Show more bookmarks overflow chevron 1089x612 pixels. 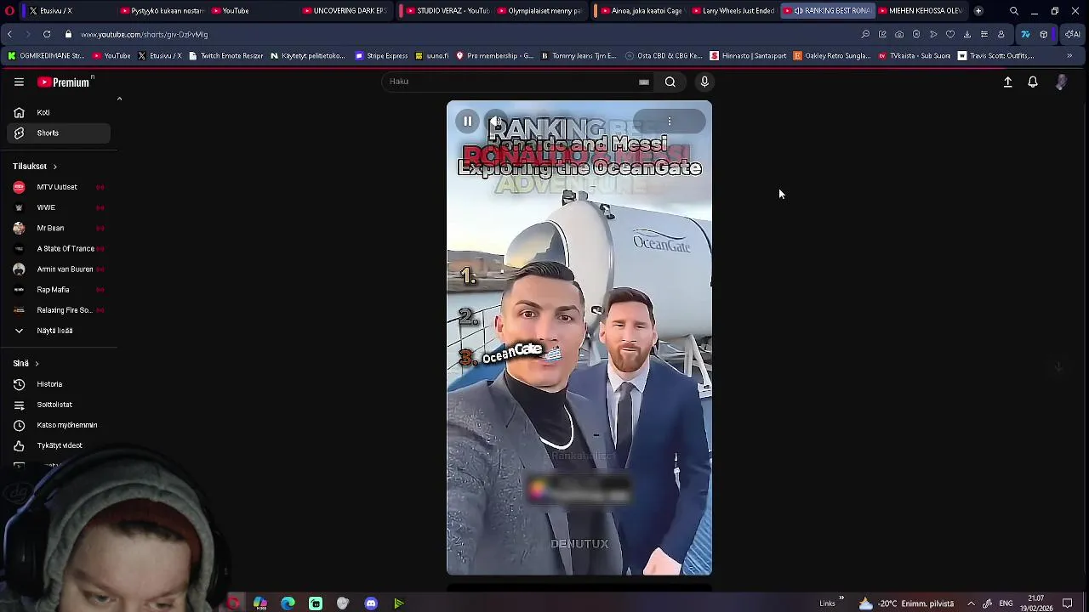point(1069,56)
